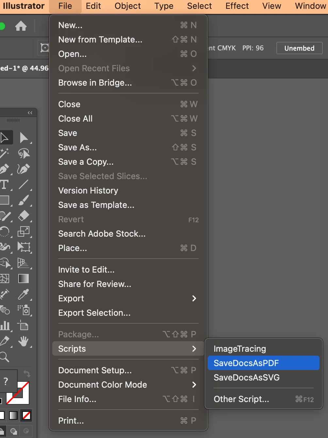Run the ImageTracing script
328x438 pixels.
coord(264,349)
